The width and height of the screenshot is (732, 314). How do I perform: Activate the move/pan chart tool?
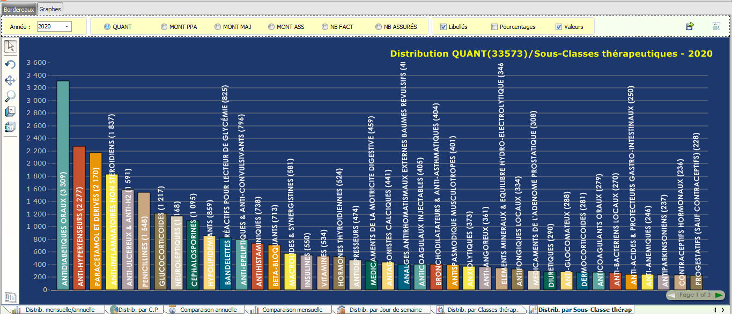pos(10,80)
